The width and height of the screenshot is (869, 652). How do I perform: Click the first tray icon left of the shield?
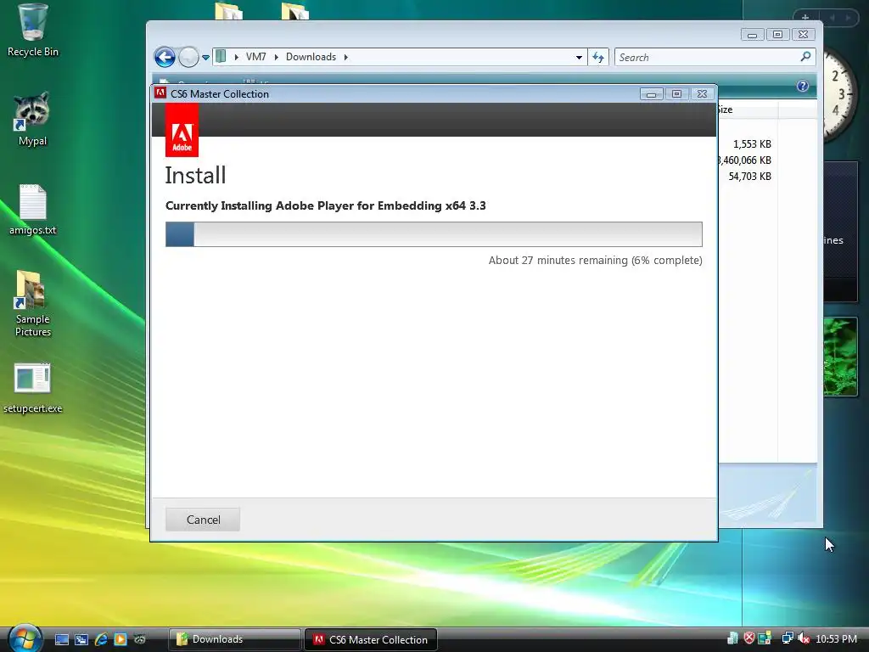click(x=732, y=638)
